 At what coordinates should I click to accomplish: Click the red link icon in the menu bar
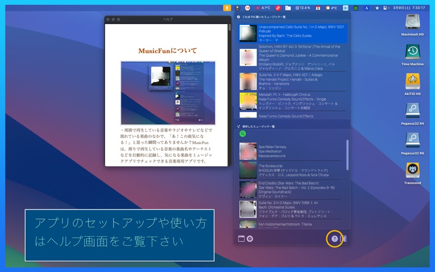click(278, 8)
